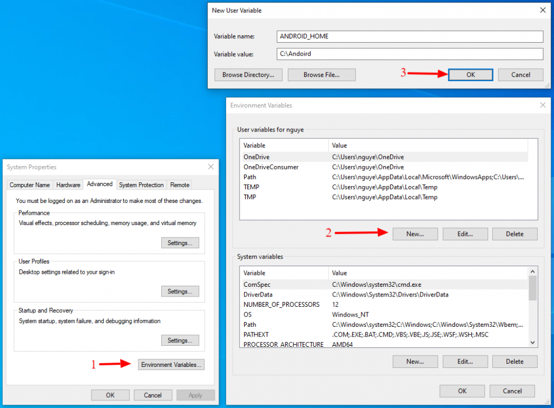This screenshot has height=408, width=554.
Task: Go to the Remote tab
Action: coord(180,185)
